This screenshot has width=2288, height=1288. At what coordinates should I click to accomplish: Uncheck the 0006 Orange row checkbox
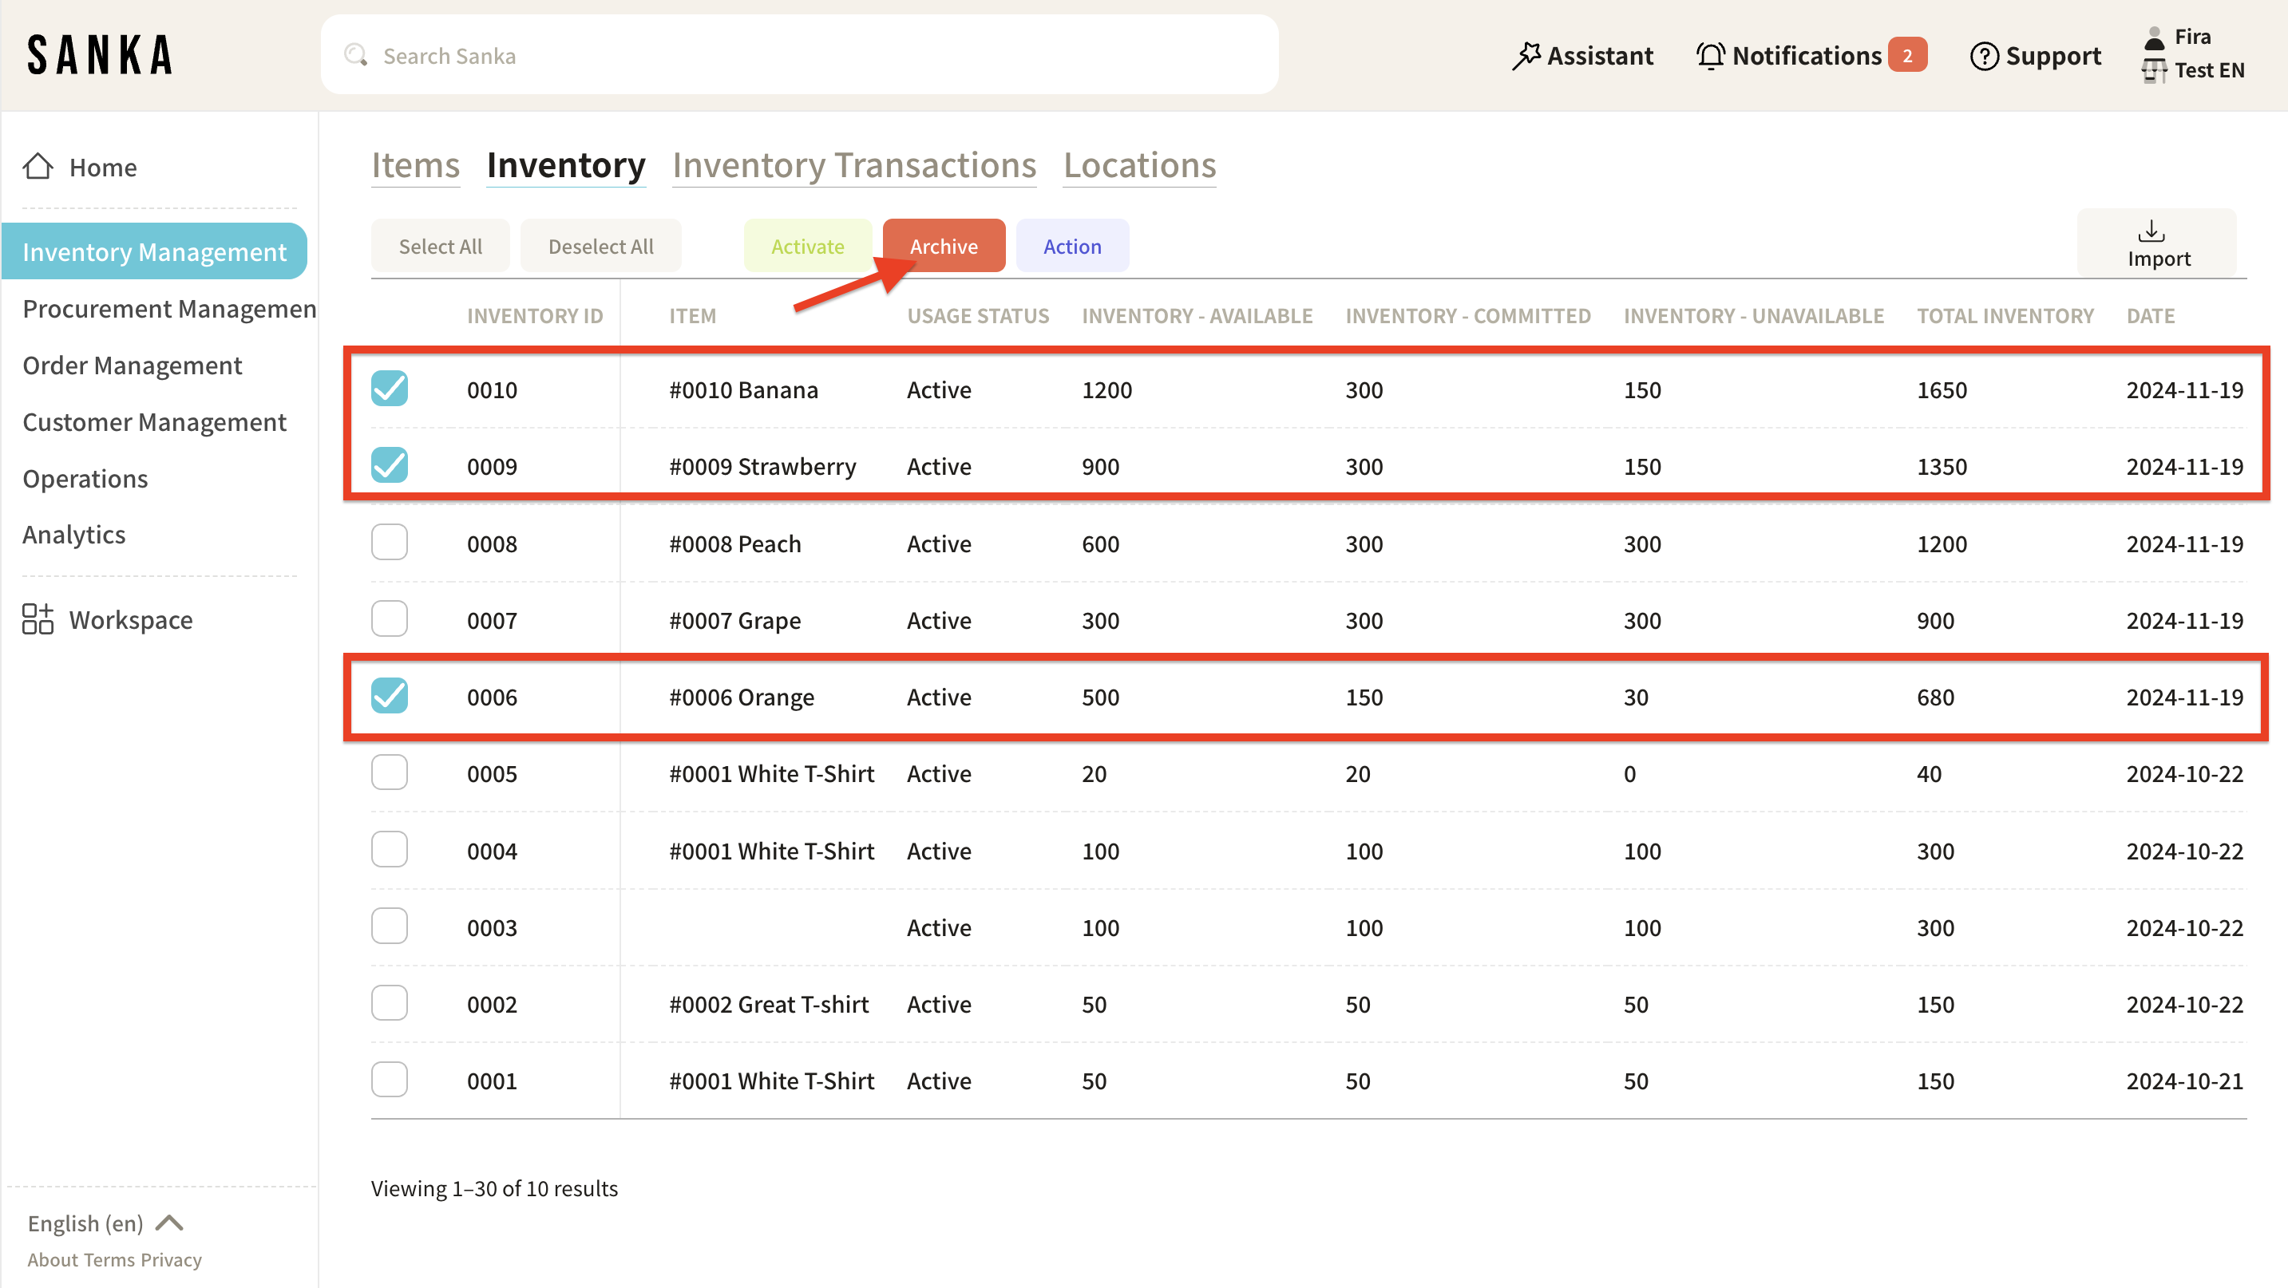[x=389, y=696]
